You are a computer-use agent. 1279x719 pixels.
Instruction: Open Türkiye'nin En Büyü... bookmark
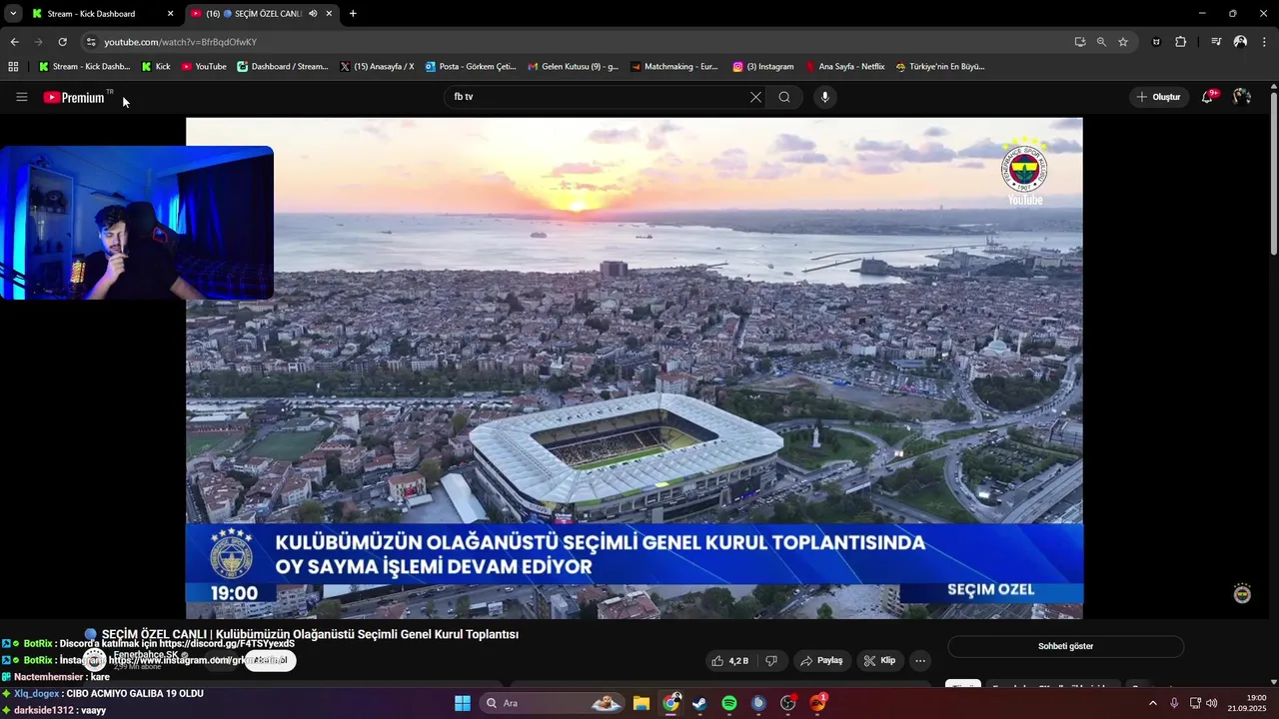pos(940,67)
